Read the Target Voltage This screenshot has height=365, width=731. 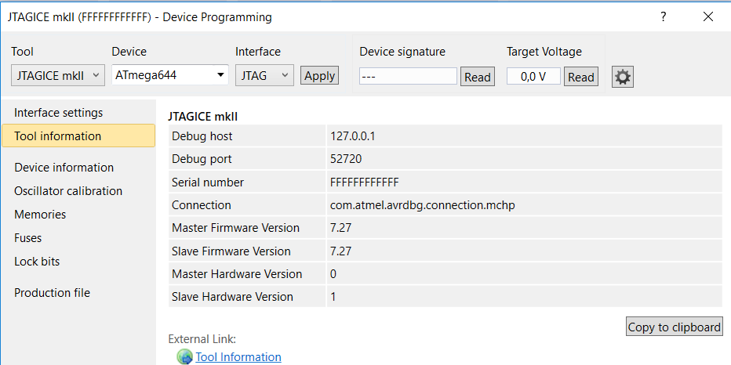click(x=581, y=77)
